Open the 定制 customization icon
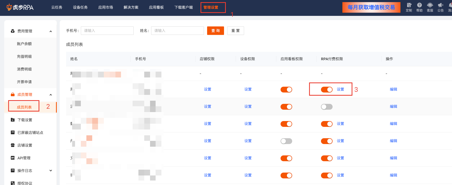 [409, 7]
